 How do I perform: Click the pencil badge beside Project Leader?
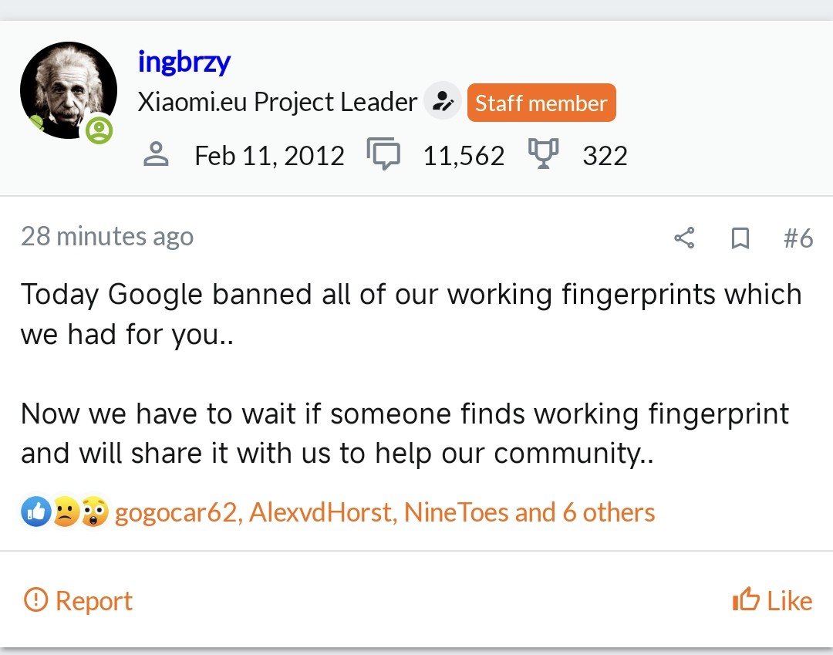pos(443,102)
